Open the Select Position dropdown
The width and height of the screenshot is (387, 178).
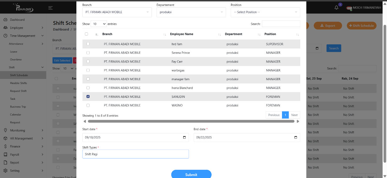[x=265, y=12]
